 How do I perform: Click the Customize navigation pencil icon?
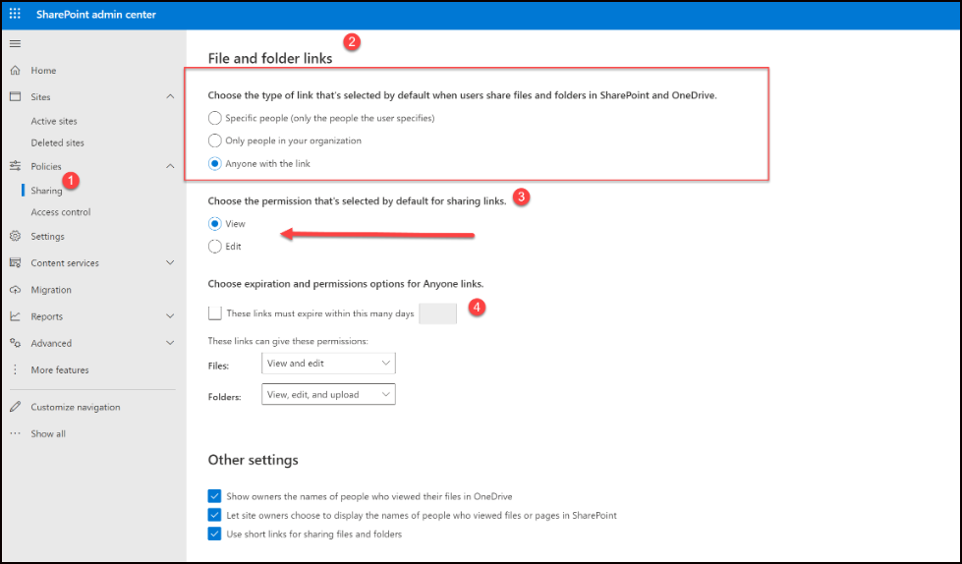coord(15,407)
